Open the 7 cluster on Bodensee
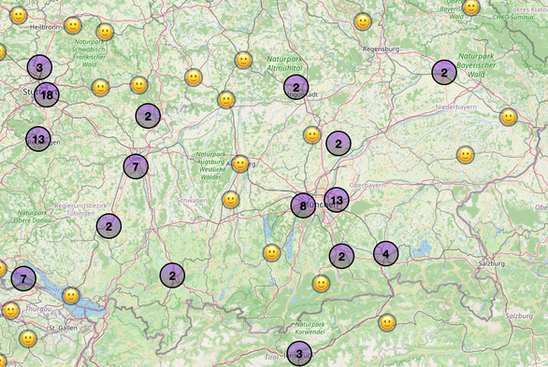This screenshot has width=548, height=367. pyautogui.click(x=23, y=278)
